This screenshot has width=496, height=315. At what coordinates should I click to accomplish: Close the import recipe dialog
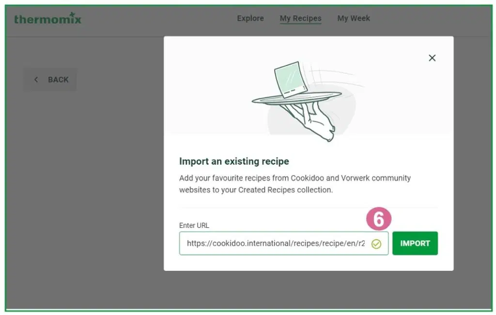pos(432,58)
